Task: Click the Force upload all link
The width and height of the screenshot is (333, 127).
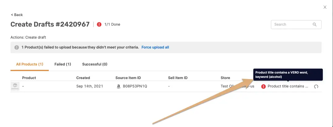Action: [x=155, y=47]
